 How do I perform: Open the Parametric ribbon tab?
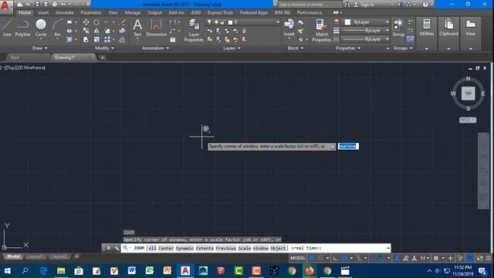pyautogui.click(x=91, y=12)
